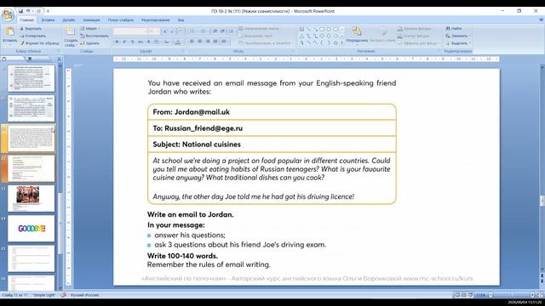Screen dimensions: 545x306
Task: Select the GOODBYE slide thumbnail
Action: (x=32, y=229)
